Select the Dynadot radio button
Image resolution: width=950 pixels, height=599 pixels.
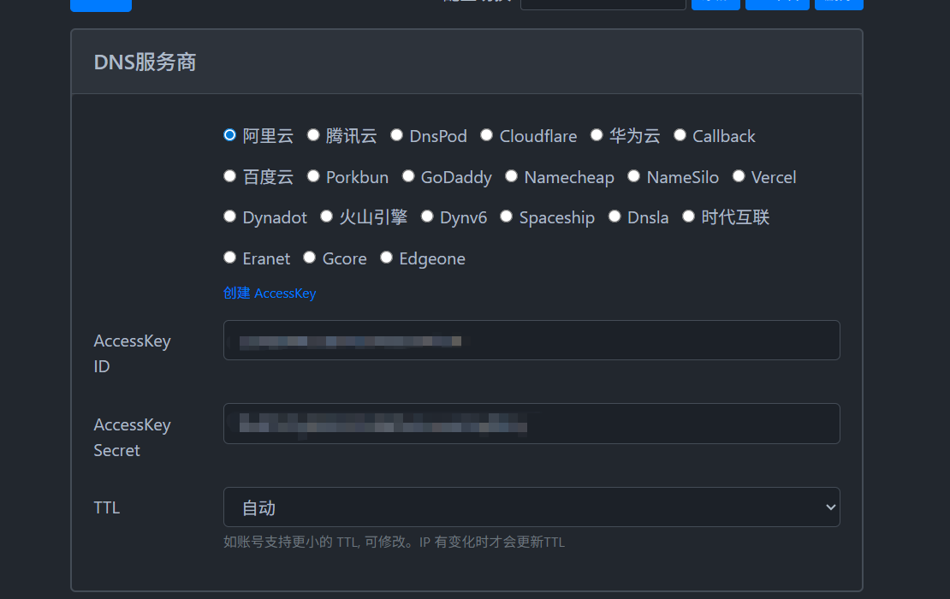coord(229,216)
